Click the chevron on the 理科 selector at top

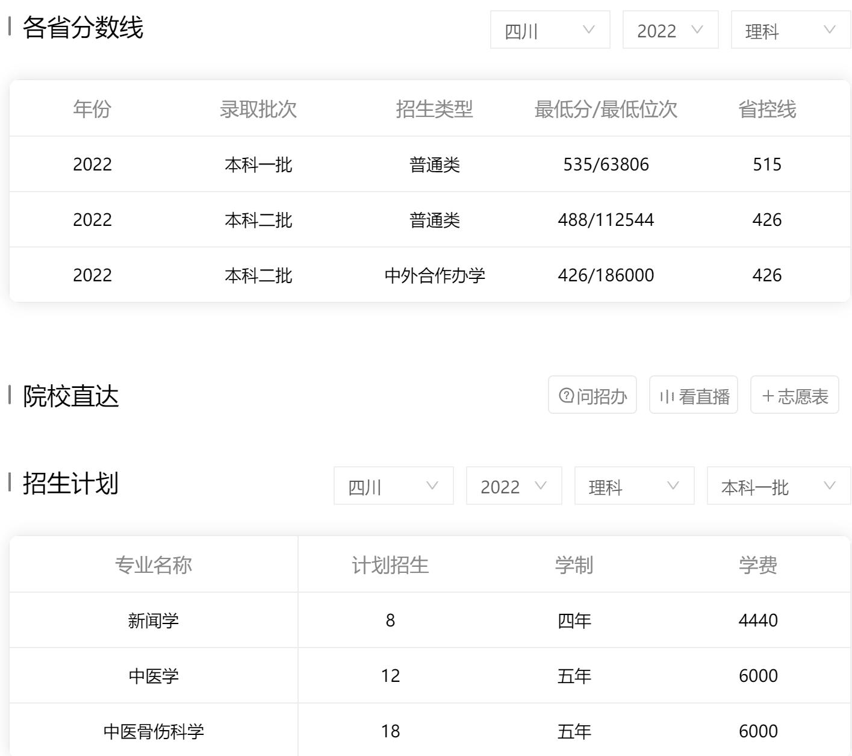click(x=831, y=30)
